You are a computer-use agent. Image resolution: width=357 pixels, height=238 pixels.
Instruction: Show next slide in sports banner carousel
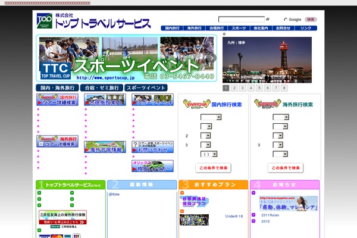[x=212, y=58]
